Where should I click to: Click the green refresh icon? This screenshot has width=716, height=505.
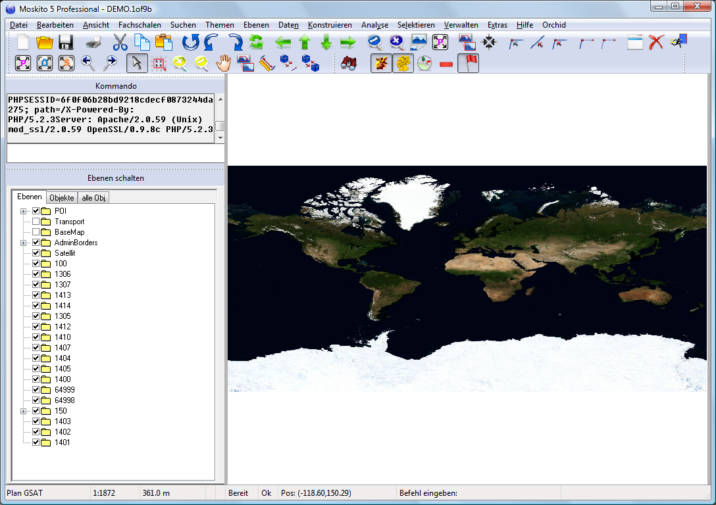256,43
